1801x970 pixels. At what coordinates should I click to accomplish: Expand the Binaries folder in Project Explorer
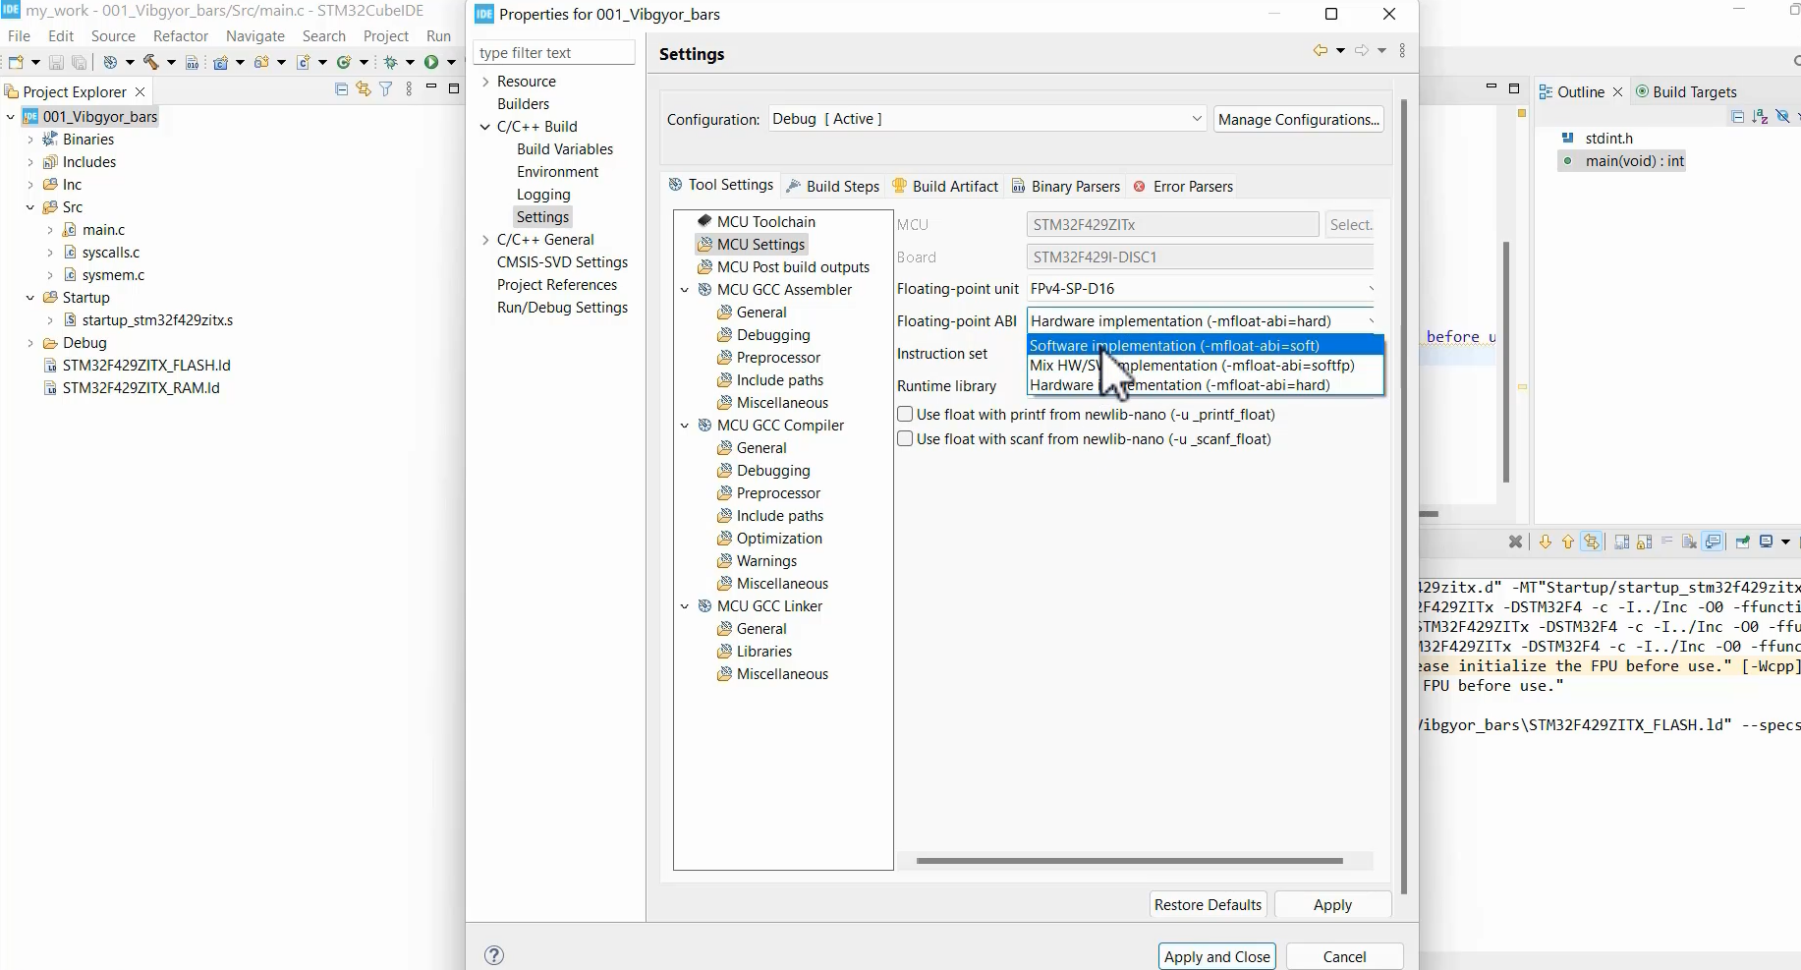click(x=30, y=140)
